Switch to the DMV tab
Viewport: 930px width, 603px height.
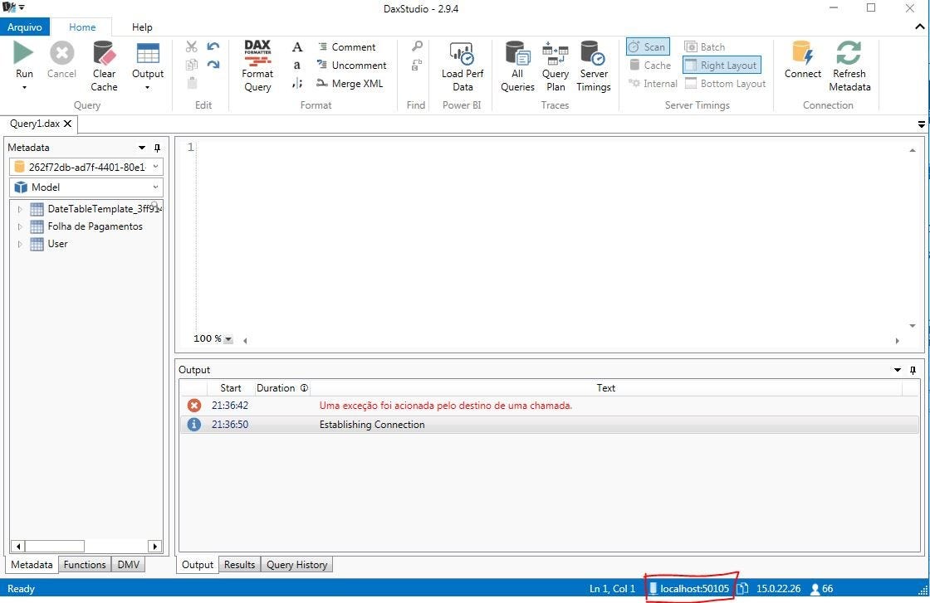[128, 565]
